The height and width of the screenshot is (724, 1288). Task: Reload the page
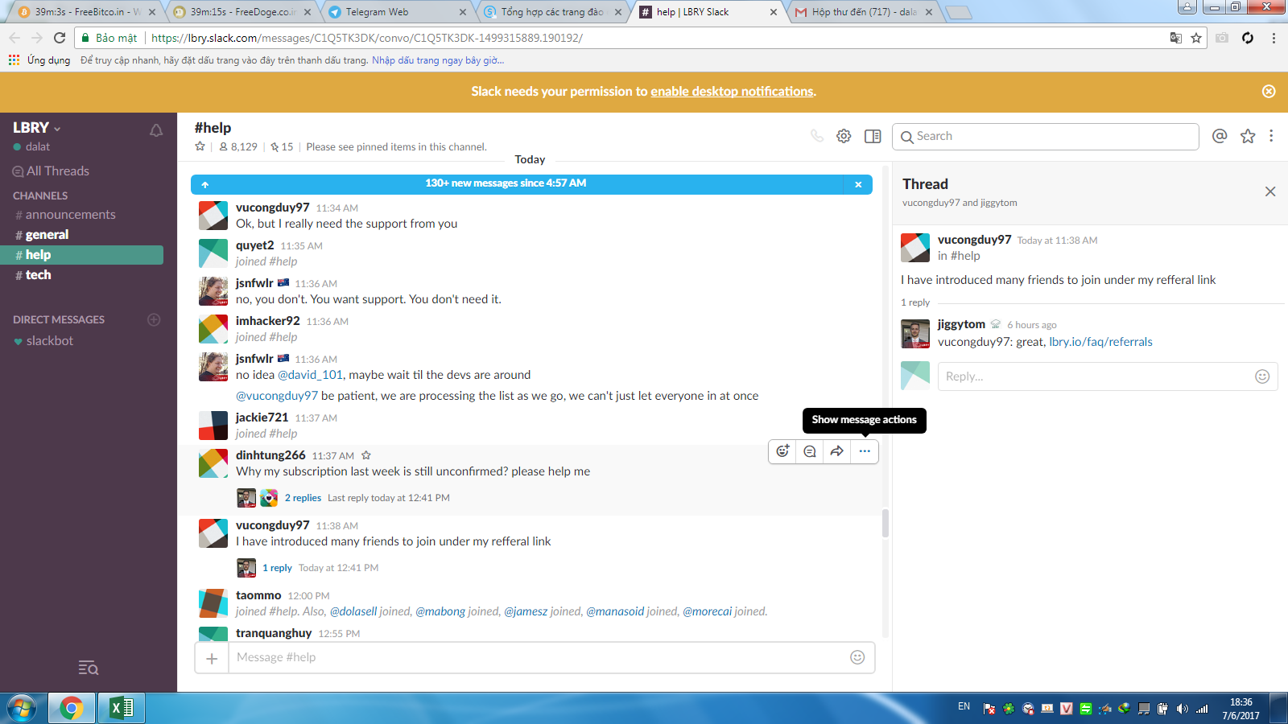coord(60,38)
